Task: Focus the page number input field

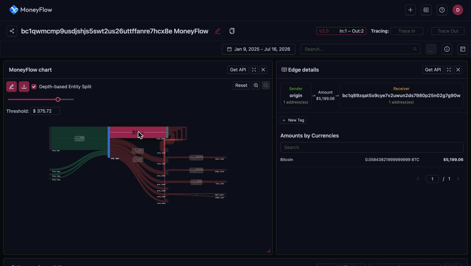Action: (432, 179)
